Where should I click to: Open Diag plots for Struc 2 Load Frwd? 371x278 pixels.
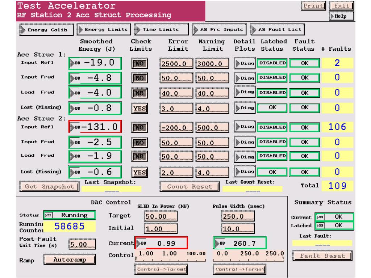(245, 156)
